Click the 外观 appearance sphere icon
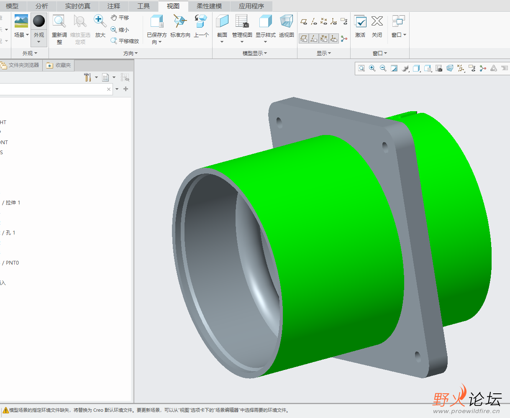Image resolution: width=510 pixels, height=418 pixels. (x=39, y=21)
